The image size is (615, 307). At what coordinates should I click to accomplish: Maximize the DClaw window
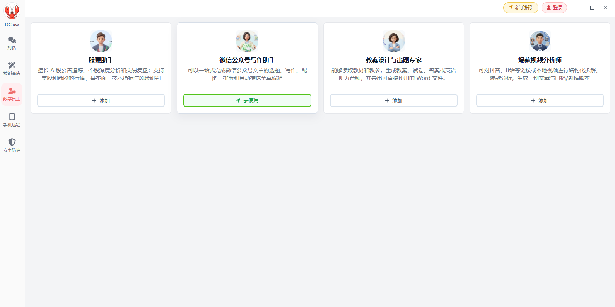coord(592,8)
